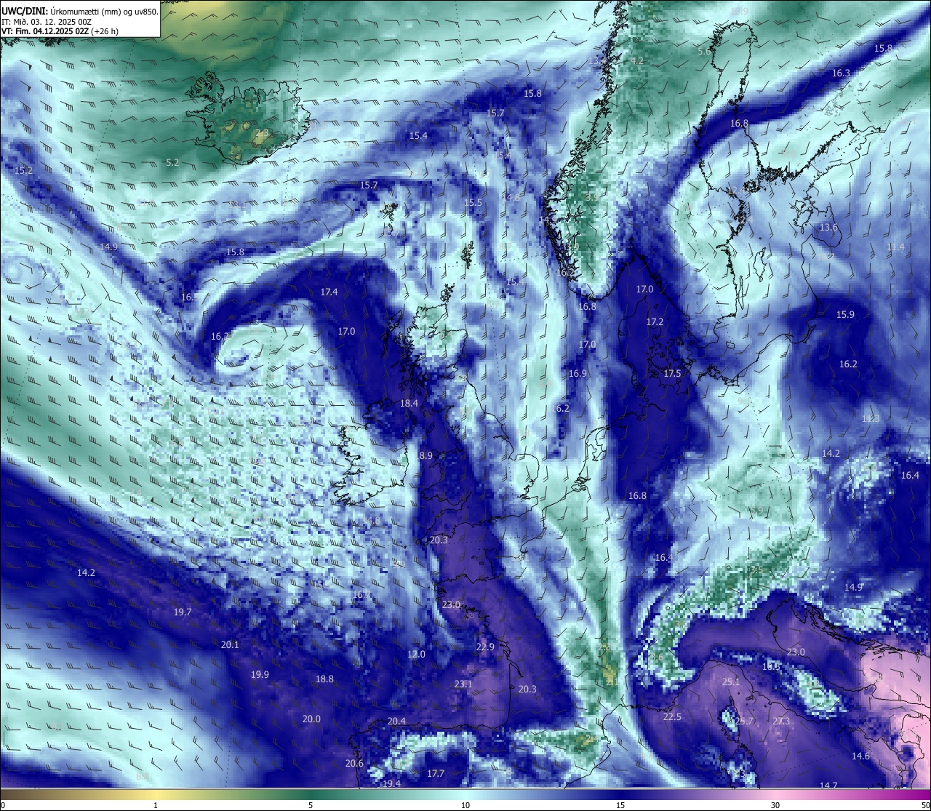Click the 18.4 value label
This screenshot has width=931, height=811.
[409, 404]
